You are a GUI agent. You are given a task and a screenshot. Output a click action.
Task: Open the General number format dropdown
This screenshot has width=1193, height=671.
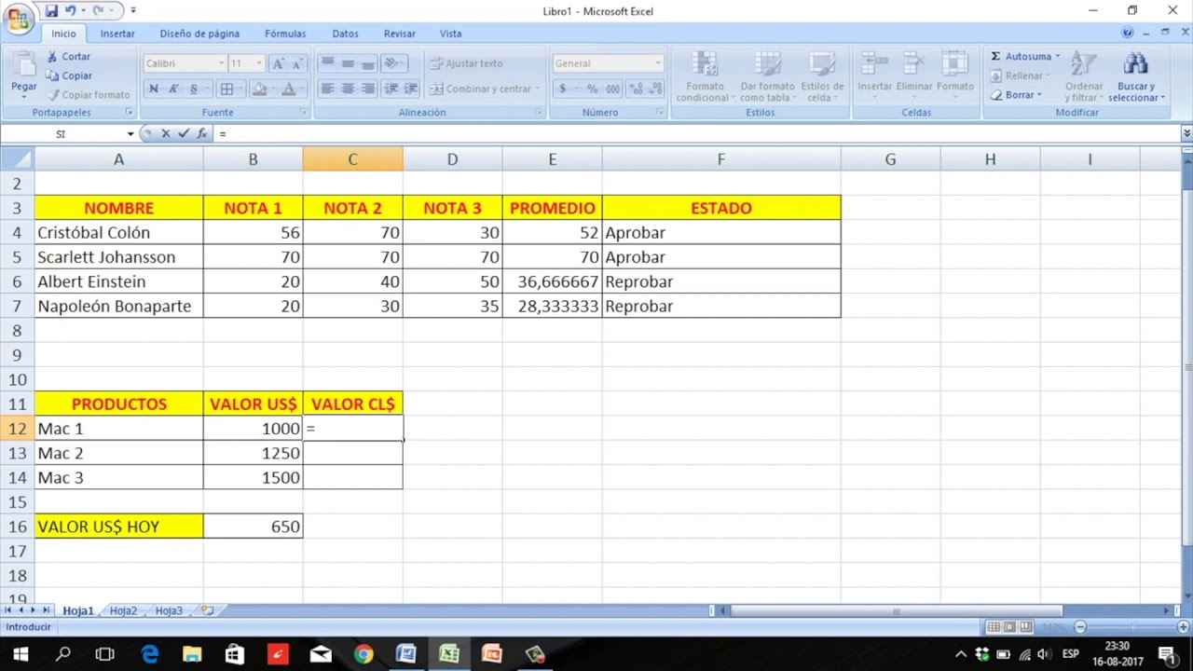pyautogui.click(x=657, y=63)
